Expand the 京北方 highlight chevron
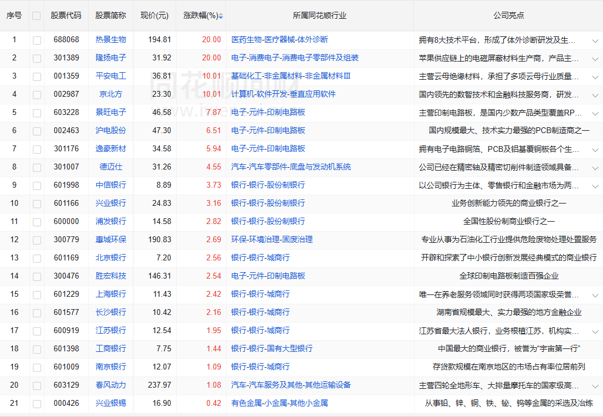603x417 pixels. tap(595, 95)
